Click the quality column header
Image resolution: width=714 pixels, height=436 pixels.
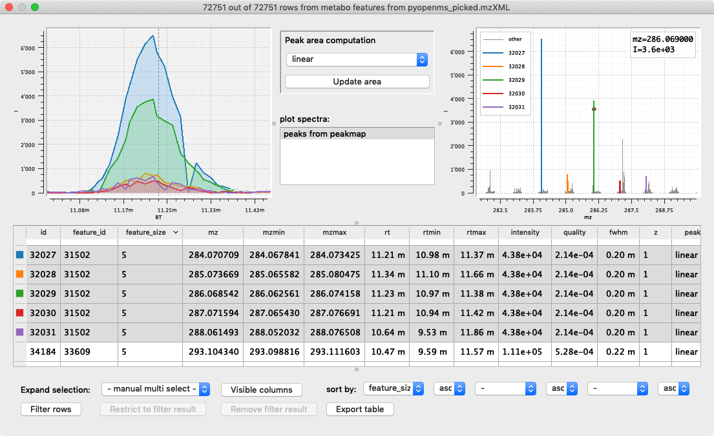[574, 232]
